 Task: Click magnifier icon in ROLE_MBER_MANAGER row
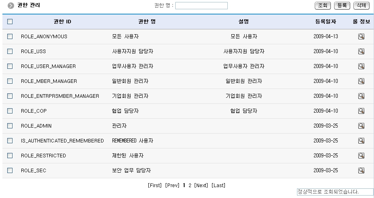361,81
